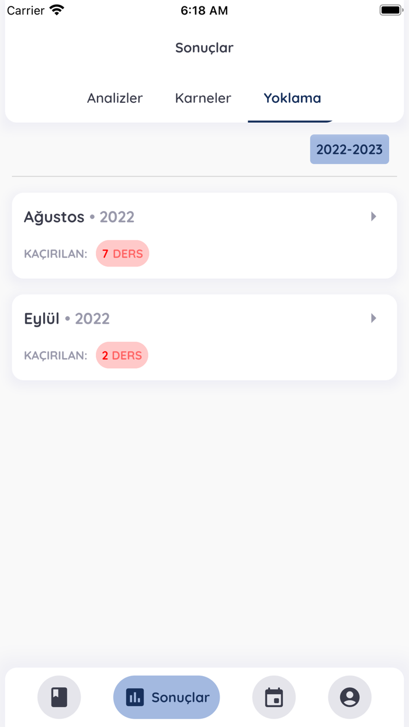
Task: Click the battery indicator in status bar
Action: 391,9
